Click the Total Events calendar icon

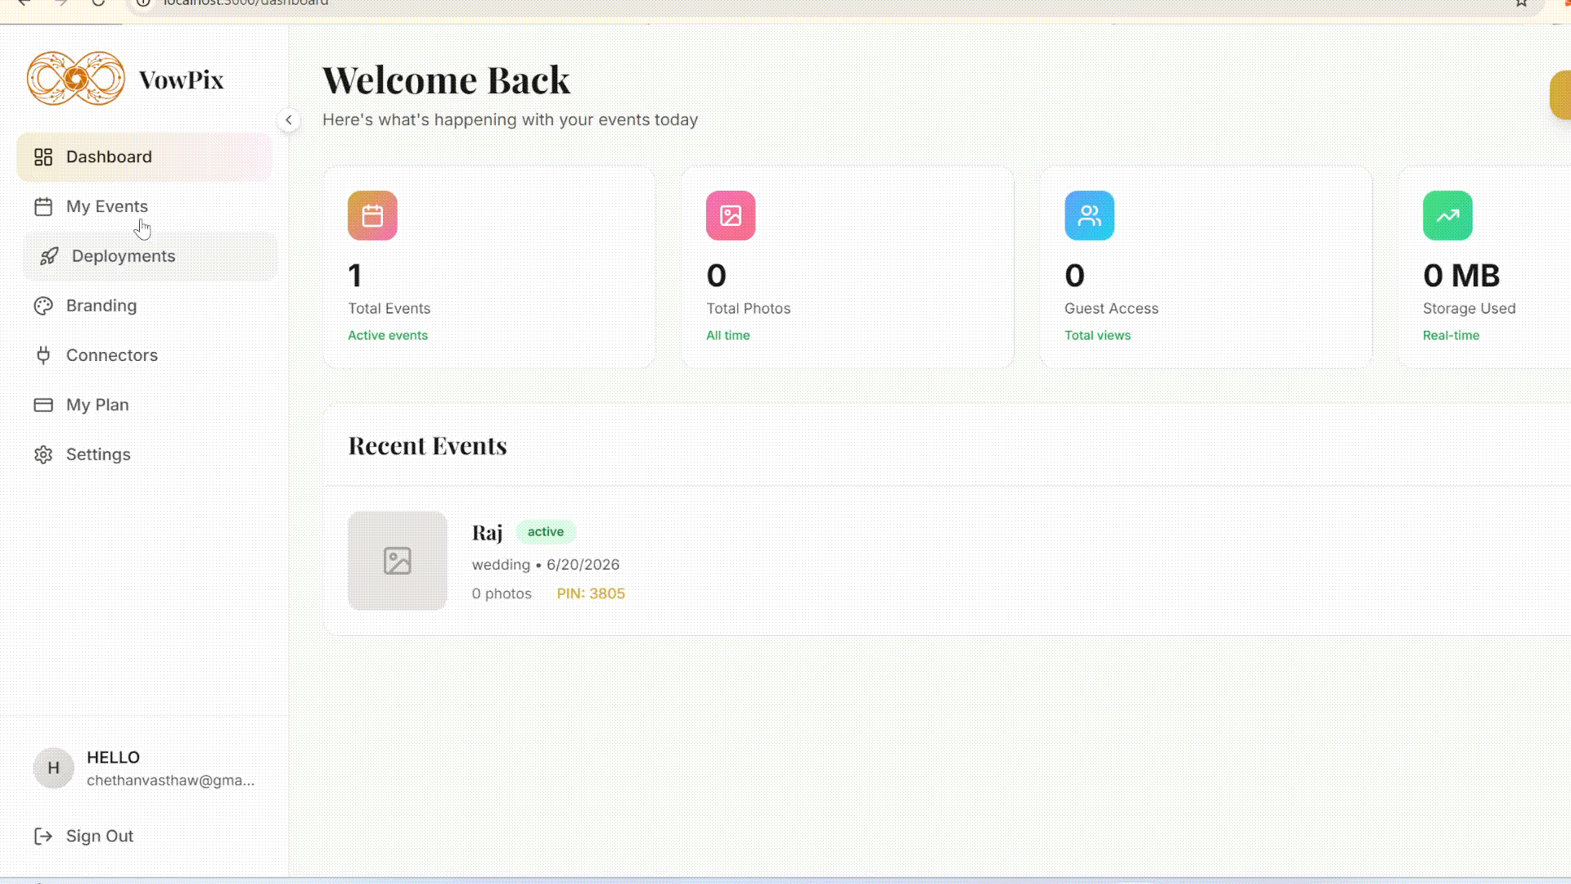(372, 215)
